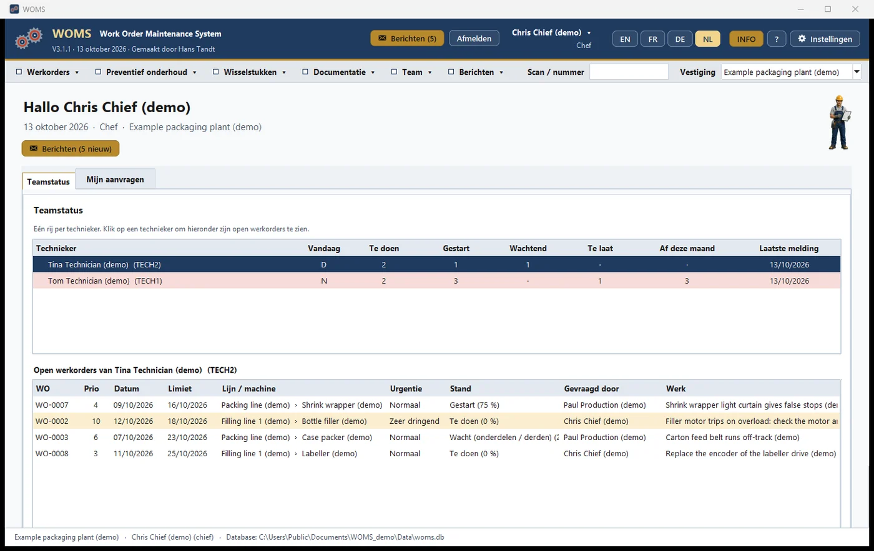Click the gear icon on Instellingen button
The height and width of the screenshot is (551, 874).
click(802, 38)
